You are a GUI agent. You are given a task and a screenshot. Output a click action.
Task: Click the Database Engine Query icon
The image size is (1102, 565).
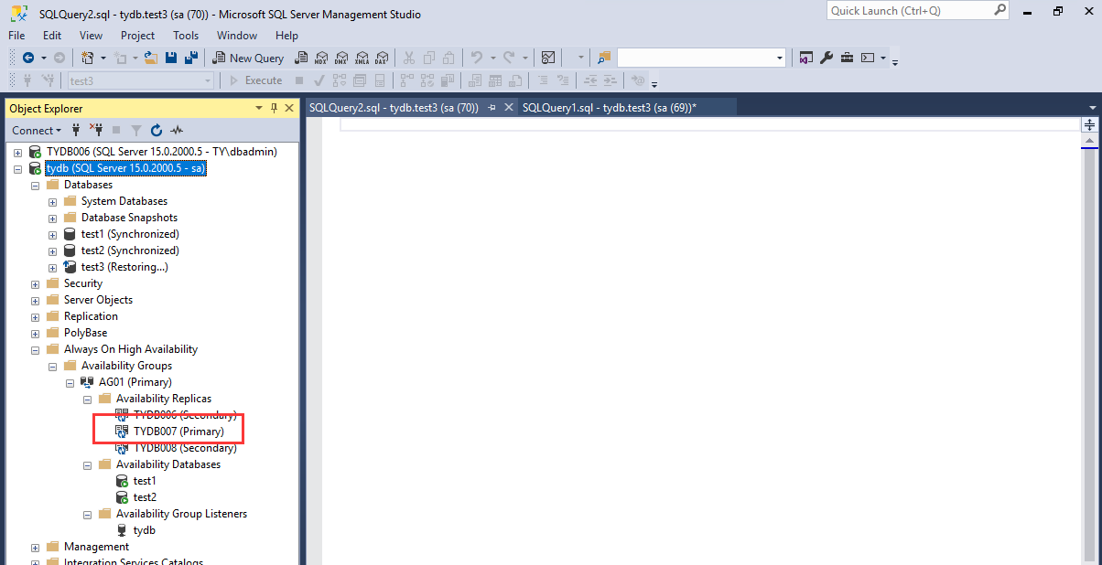coord(299,58)
